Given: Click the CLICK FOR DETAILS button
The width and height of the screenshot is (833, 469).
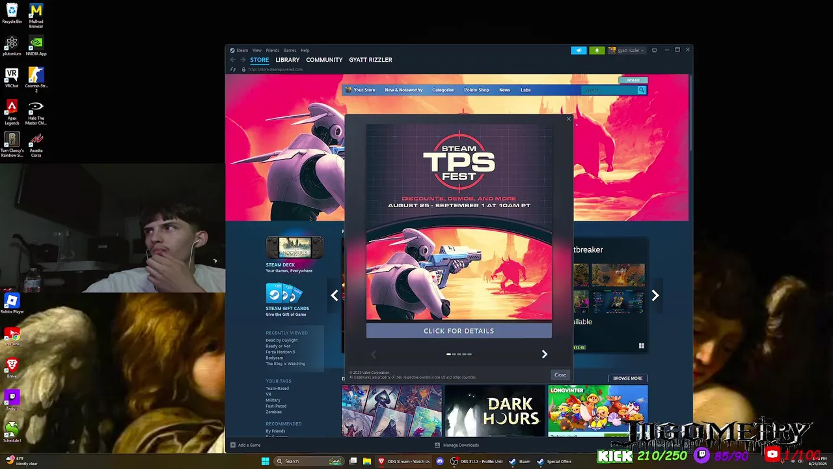Looking at the screenshot, I should (x=459, y=331).
